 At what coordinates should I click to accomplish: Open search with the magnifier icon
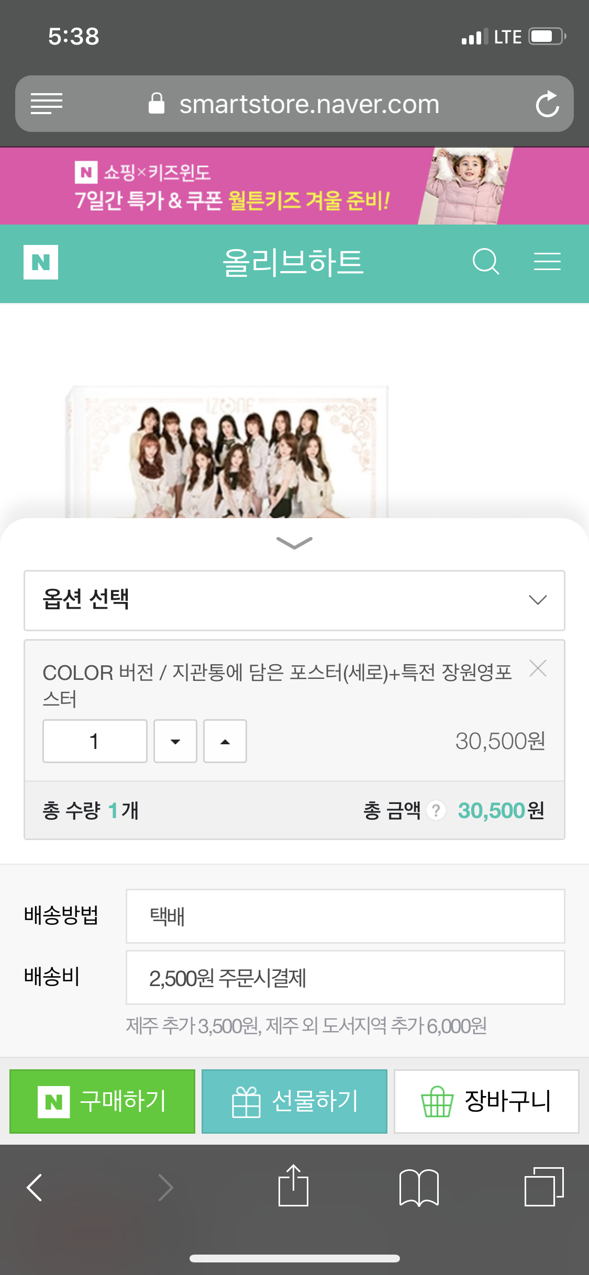click(485, 261)
